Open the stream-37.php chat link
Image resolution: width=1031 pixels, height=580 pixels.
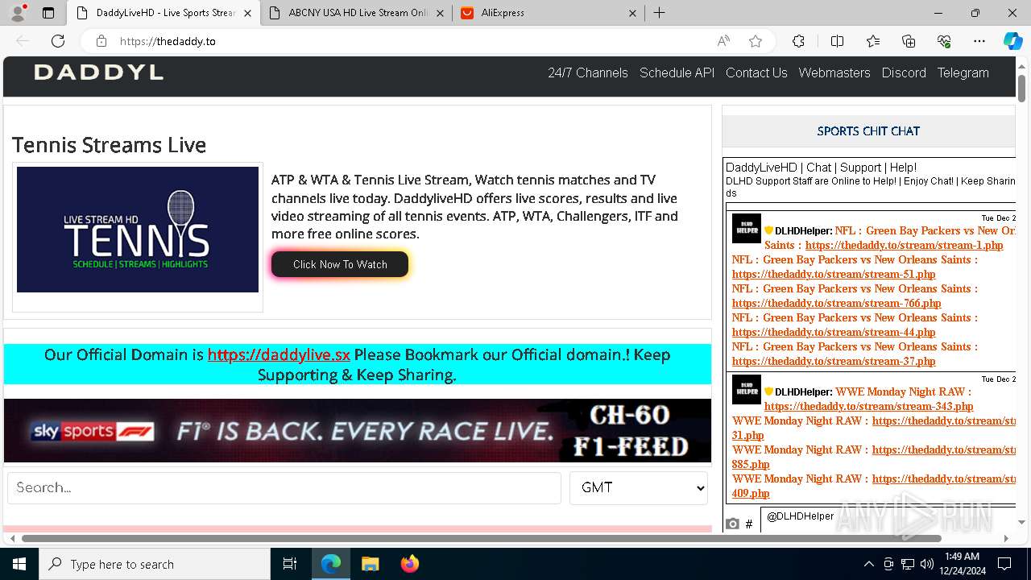(x=834, y=361)
